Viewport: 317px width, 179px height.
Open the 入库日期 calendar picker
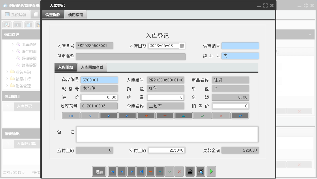click(182, 46)
